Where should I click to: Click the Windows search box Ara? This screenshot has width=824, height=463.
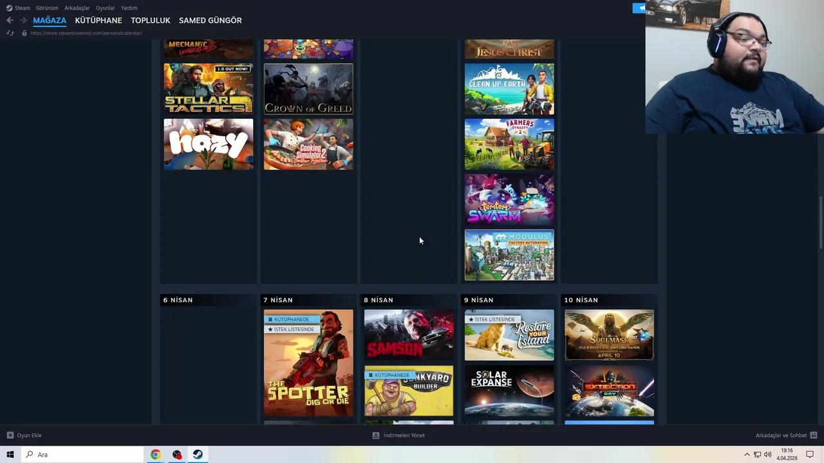tap(82, 455)
